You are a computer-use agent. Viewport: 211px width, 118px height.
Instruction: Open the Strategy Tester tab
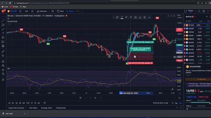tap(46, 108)
